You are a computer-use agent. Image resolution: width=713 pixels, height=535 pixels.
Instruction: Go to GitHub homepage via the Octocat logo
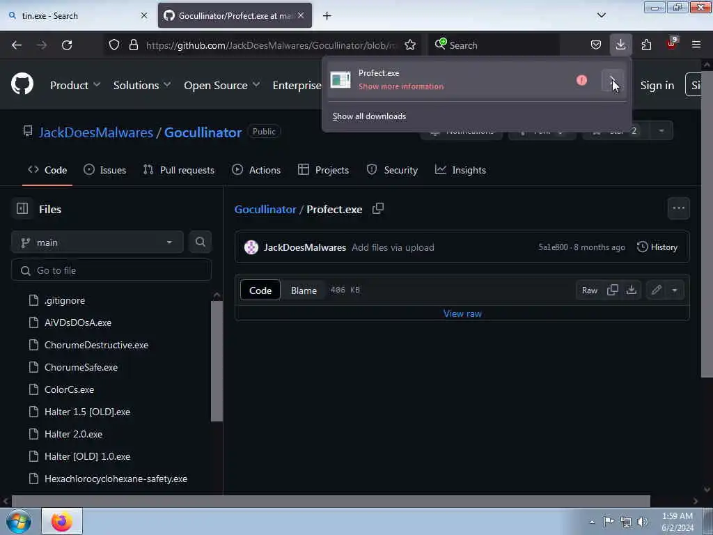pos(22,84)
